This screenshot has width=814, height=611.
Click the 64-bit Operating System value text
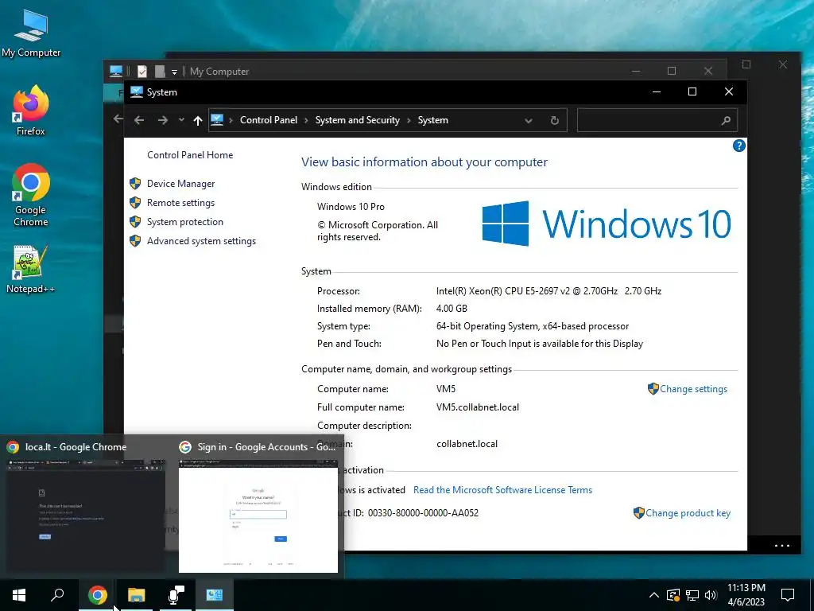(533, 326)
